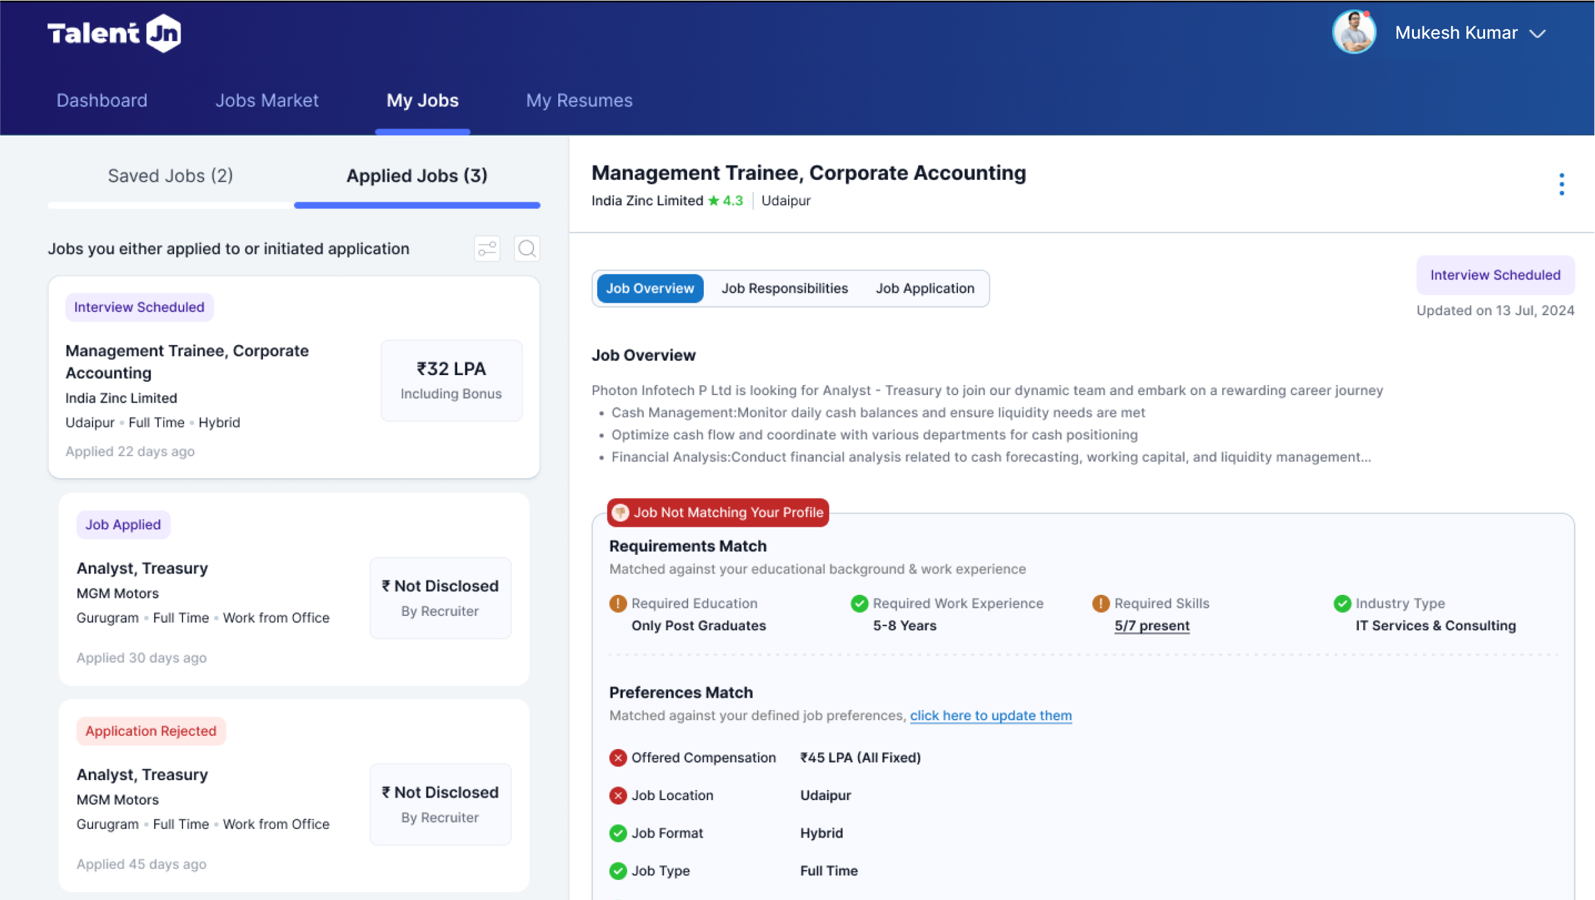Screen dimensions: 1595x900
Task: Click Mukesh Kumar's profile avatar
Action: point(1353,32)
